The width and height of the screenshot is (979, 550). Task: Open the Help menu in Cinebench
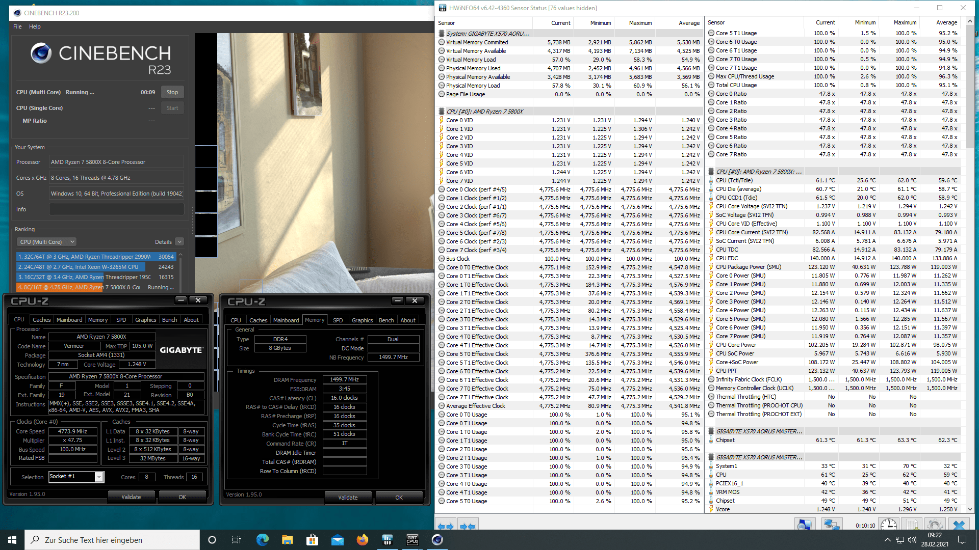(x=35, y=26)
